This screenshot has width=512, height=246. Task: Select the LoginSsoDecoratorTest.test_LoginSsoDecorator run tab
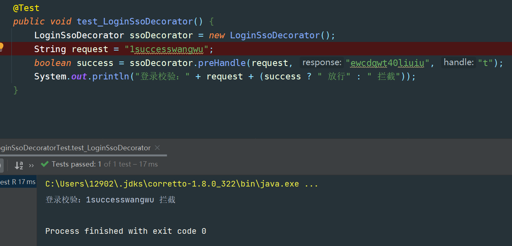(75, 148)
